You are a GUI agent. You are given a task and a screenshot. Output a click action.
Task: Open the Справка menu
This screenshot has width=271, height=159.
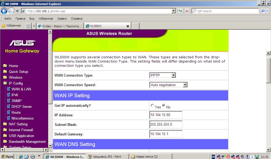pyautogui.click(x=76, y=19)
